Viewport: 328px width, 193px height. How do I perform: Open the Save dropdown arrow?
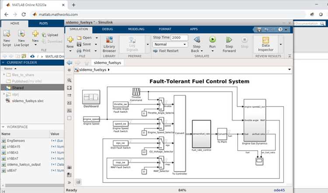pos(96,44)
